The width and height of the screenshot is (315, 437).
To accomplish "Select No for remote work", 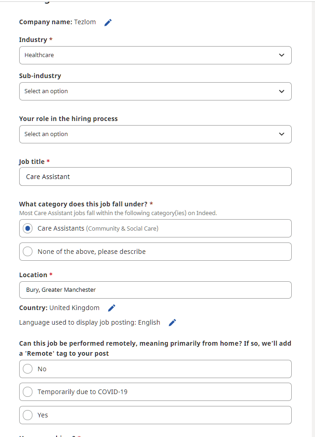I will (28, 369).
